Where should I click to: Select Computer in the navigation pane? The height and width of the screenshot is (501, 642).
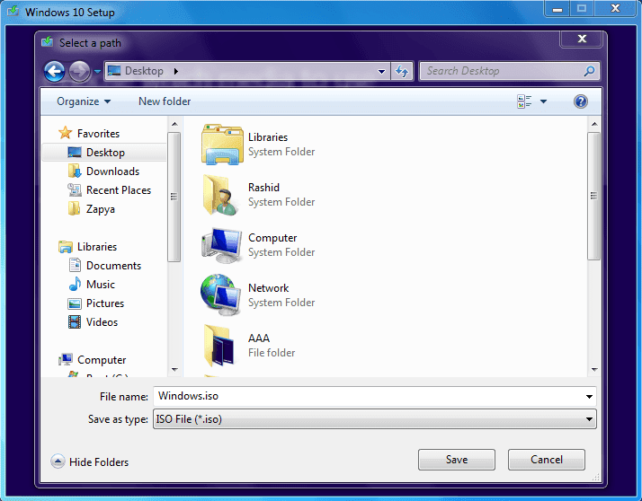coord(101,359)
